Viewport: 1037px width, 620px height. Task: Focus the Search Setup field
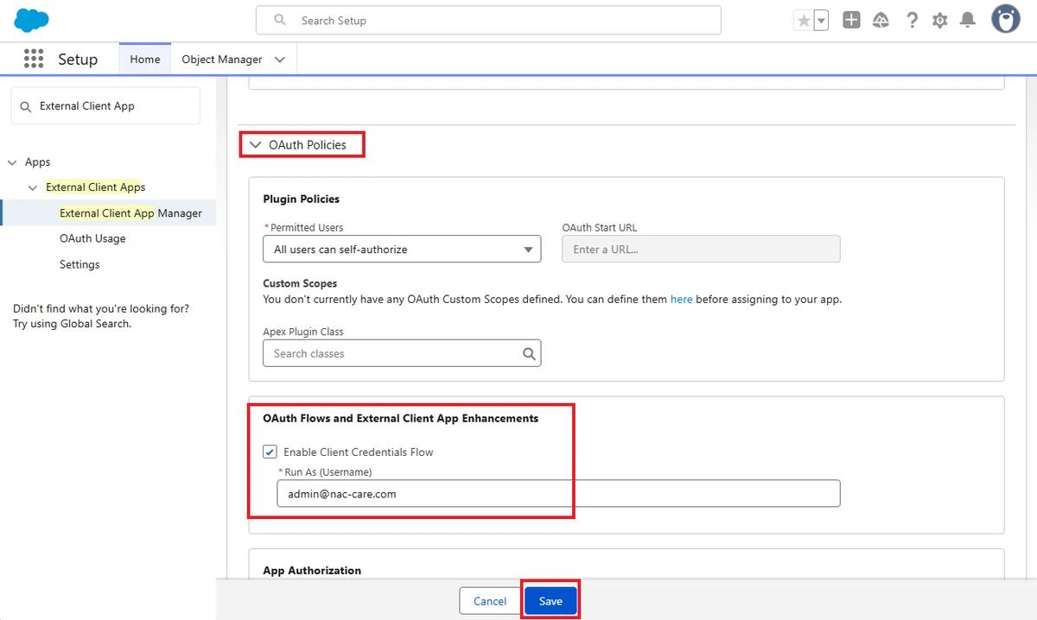[x=488, y=20]
